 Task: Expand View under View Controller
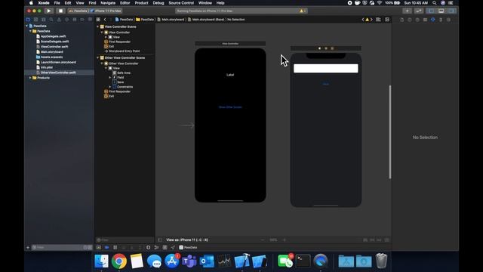click(106, 37)
